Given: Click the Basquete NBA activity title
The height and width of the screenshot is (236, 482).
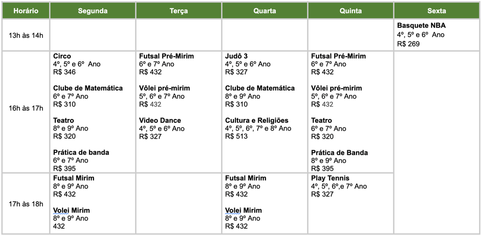Looking at the screenshot, I should pyautogui.click(x=421, y=26).
